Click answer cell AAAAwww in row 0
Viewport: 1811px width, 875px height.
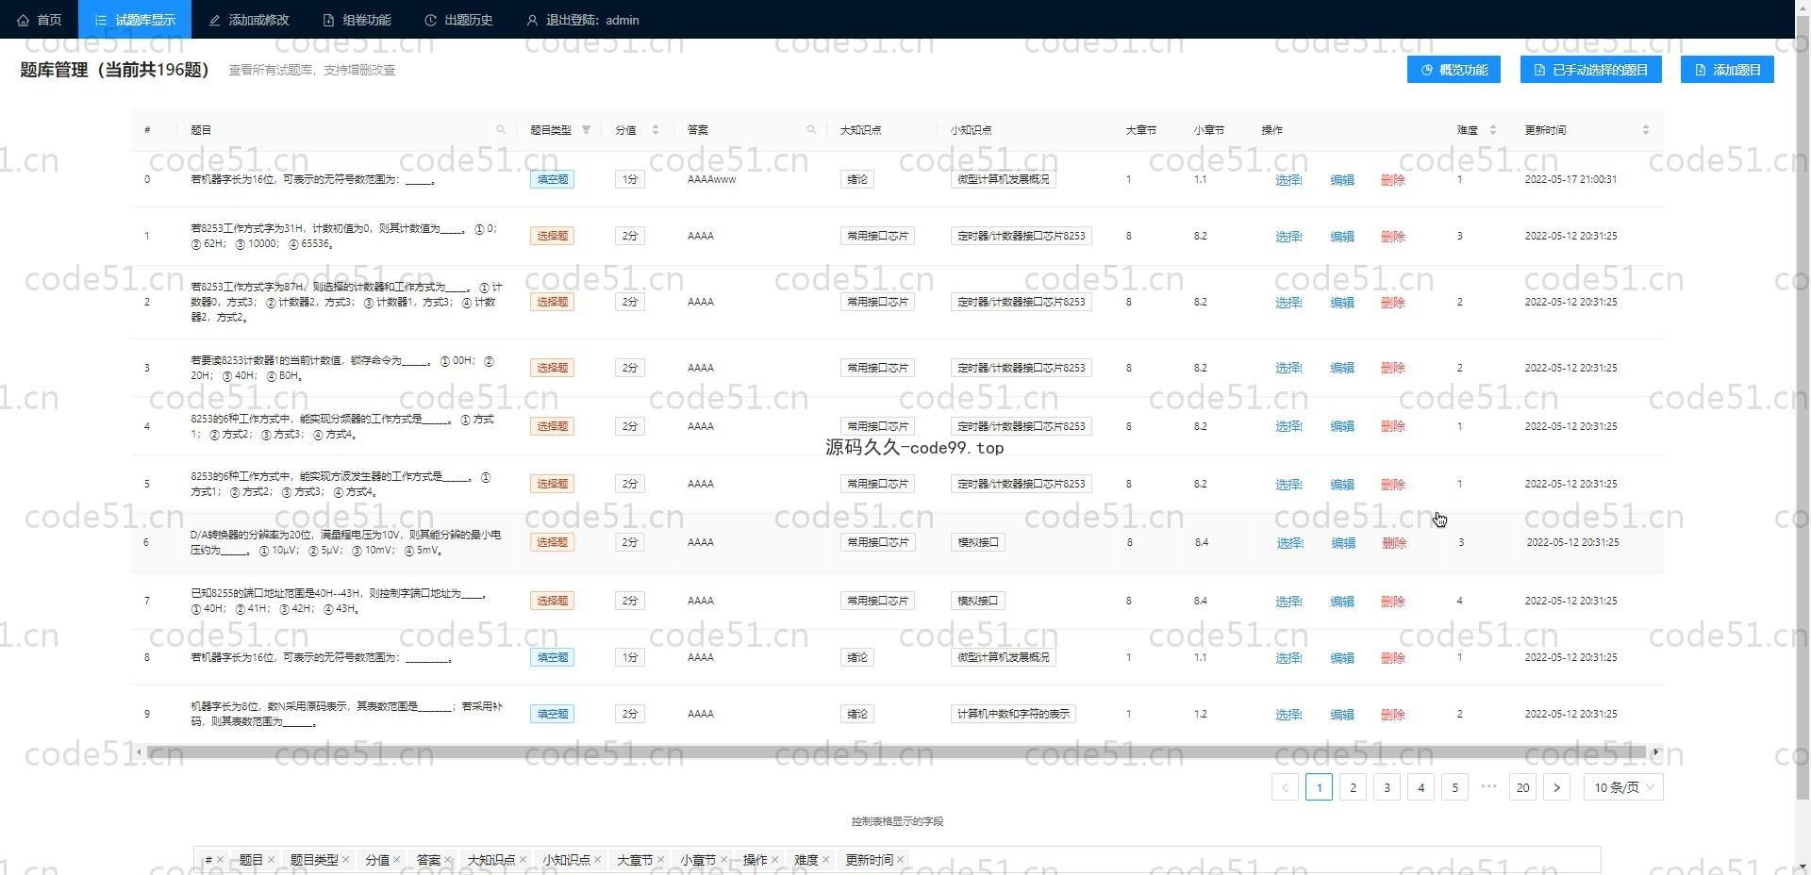pos(712,179)
